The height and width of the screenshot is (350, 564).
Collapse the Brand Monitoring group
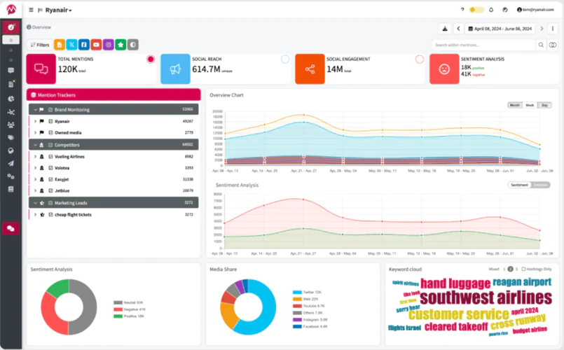[35, 110]
